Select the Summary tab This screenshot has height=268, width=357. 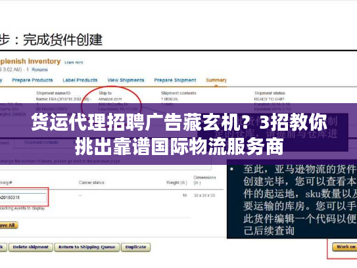(x=216, y=80)
